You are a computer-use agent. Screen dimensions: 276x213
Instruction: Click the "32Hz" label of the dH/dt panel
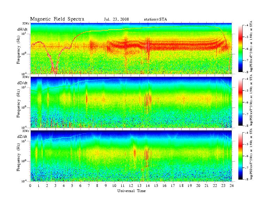pyautogui.click(x=26, y=23)
